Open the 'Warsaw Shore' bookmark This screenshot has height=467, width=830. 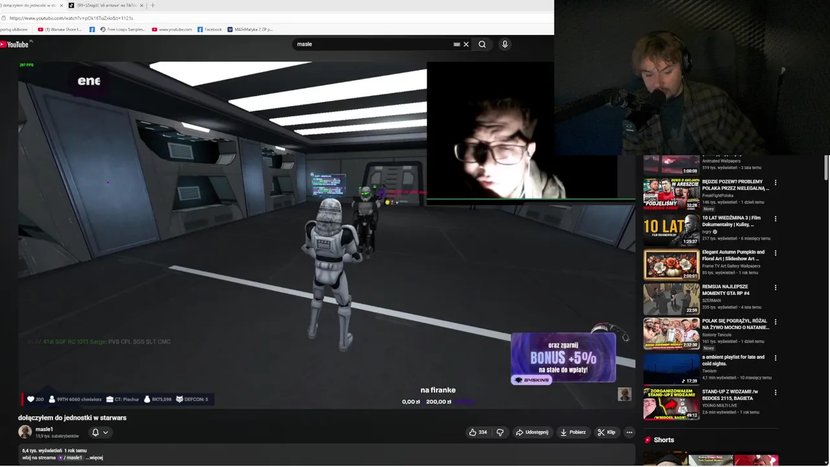[60, 29]
